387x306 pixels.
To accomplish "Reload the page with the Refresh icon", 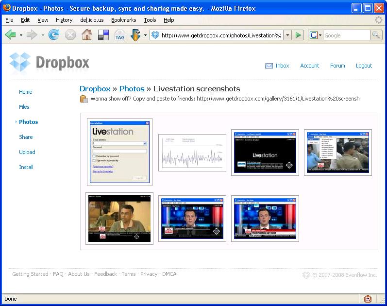I will point(54,35).
